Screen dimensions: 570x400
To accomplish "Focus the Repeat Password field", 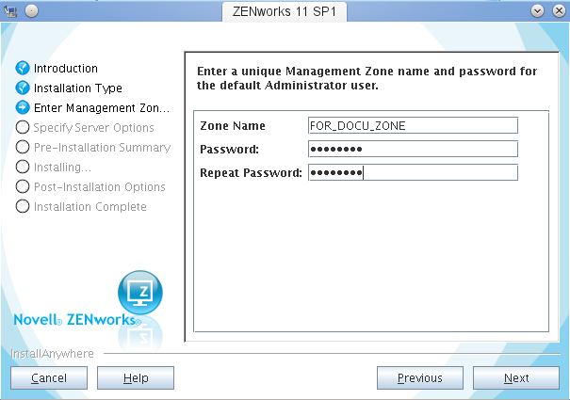I will [413, 172].
